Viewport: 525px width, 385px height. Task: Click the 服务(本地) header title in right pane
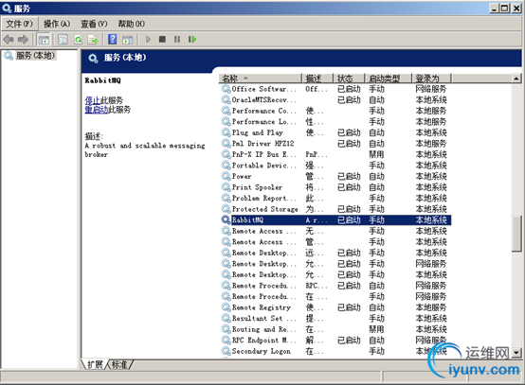coord(125,58)
